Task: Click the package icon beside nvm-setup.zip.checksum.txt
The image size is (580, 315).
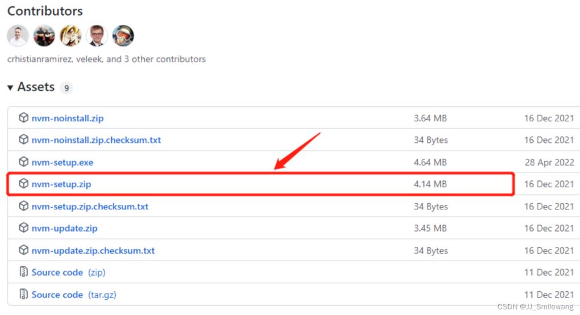Action: point(23,206)
